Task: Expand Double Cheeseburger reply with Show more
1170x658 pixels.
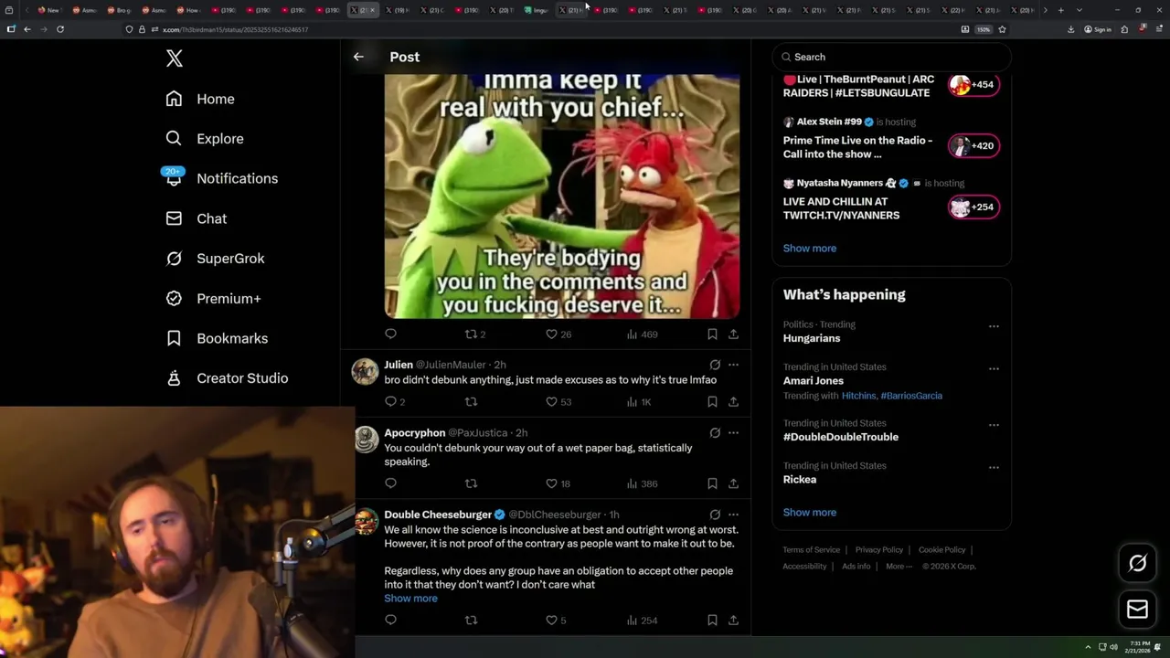Action: pos(410,599)
